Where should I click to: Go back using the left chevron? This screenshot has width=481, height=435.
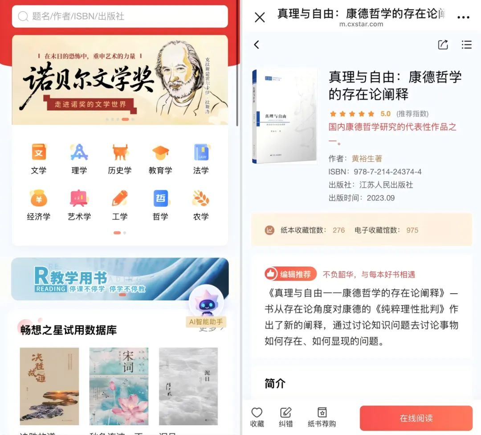point(257,45)
